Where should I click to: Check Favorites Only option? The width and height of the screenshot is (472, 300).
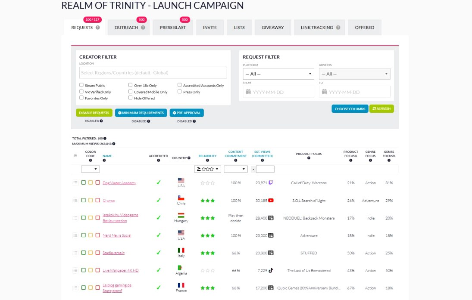81,98
